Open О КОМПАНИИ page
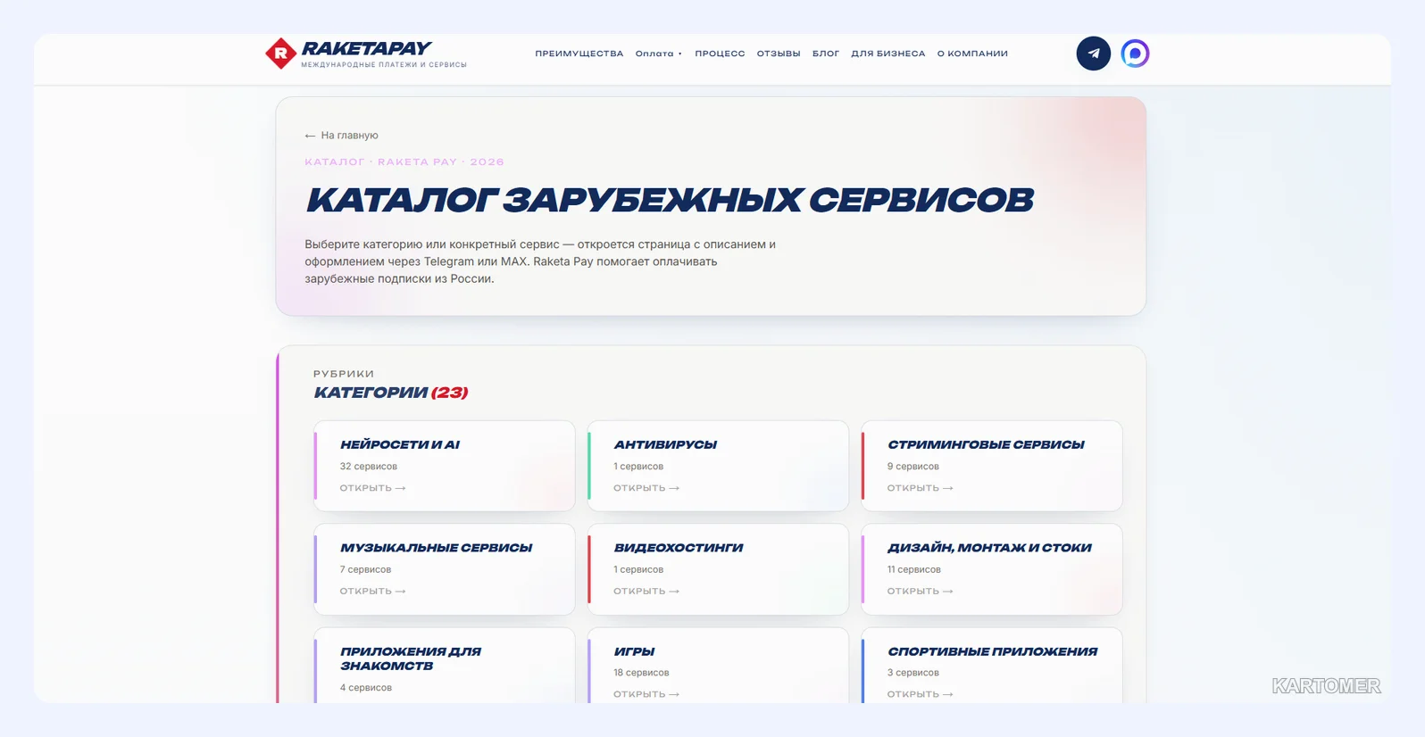Image resolution: width=1425 pixels, height=737 pixels. [972, 54]
